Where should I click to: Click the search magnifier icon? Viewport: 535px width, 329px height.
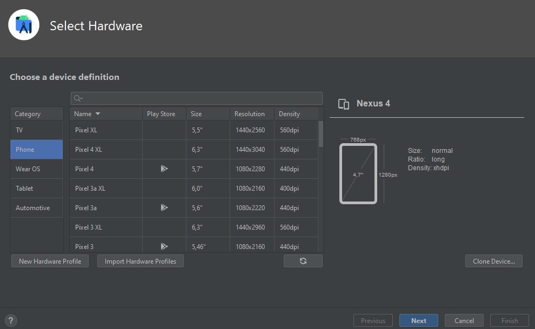coord(78,98)
